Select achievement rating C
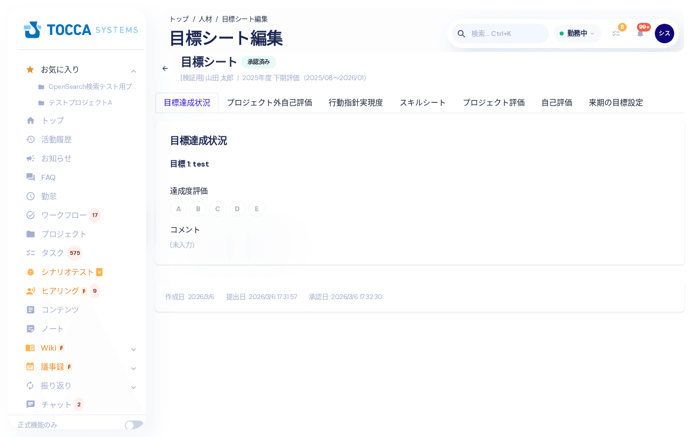699x437 pixels. click(x=217, y=209)
